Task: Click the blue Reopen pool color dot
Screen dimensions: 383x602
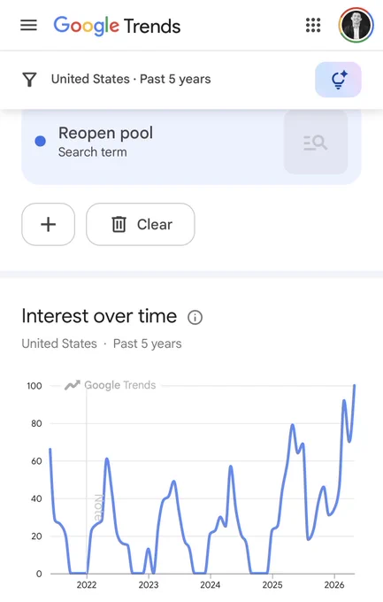Action: point(41,142)
